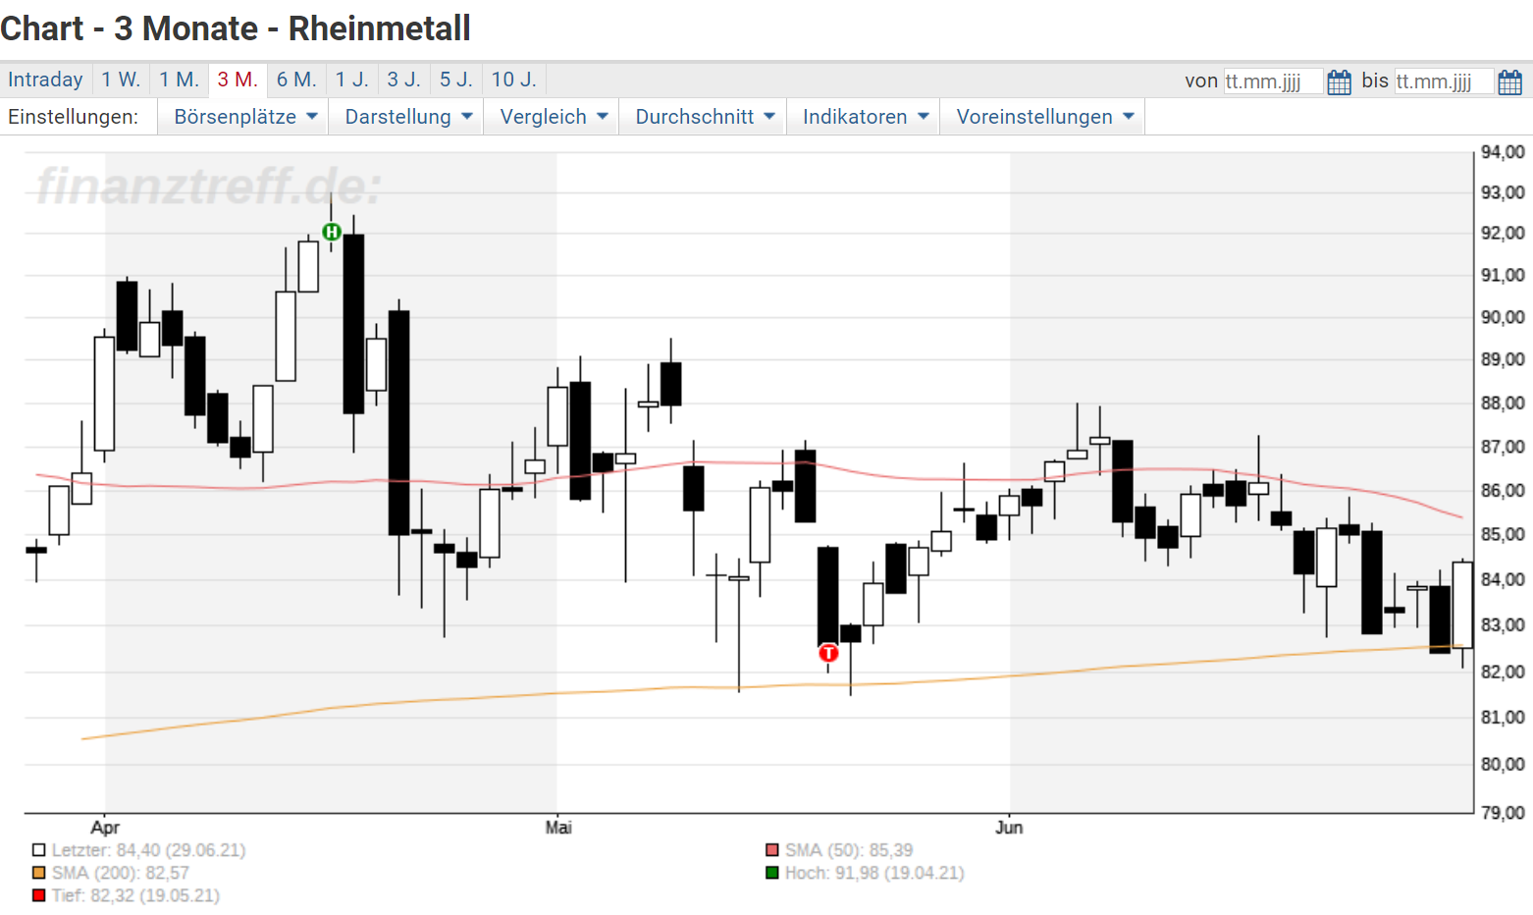Click 'Letzter: 84,40 (29.06.21)' legend text

coord(149,850)
